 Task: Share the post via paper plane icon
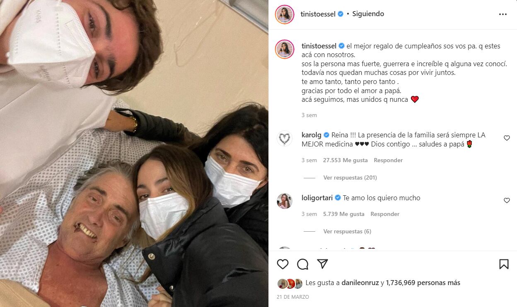tap(323, 264)
